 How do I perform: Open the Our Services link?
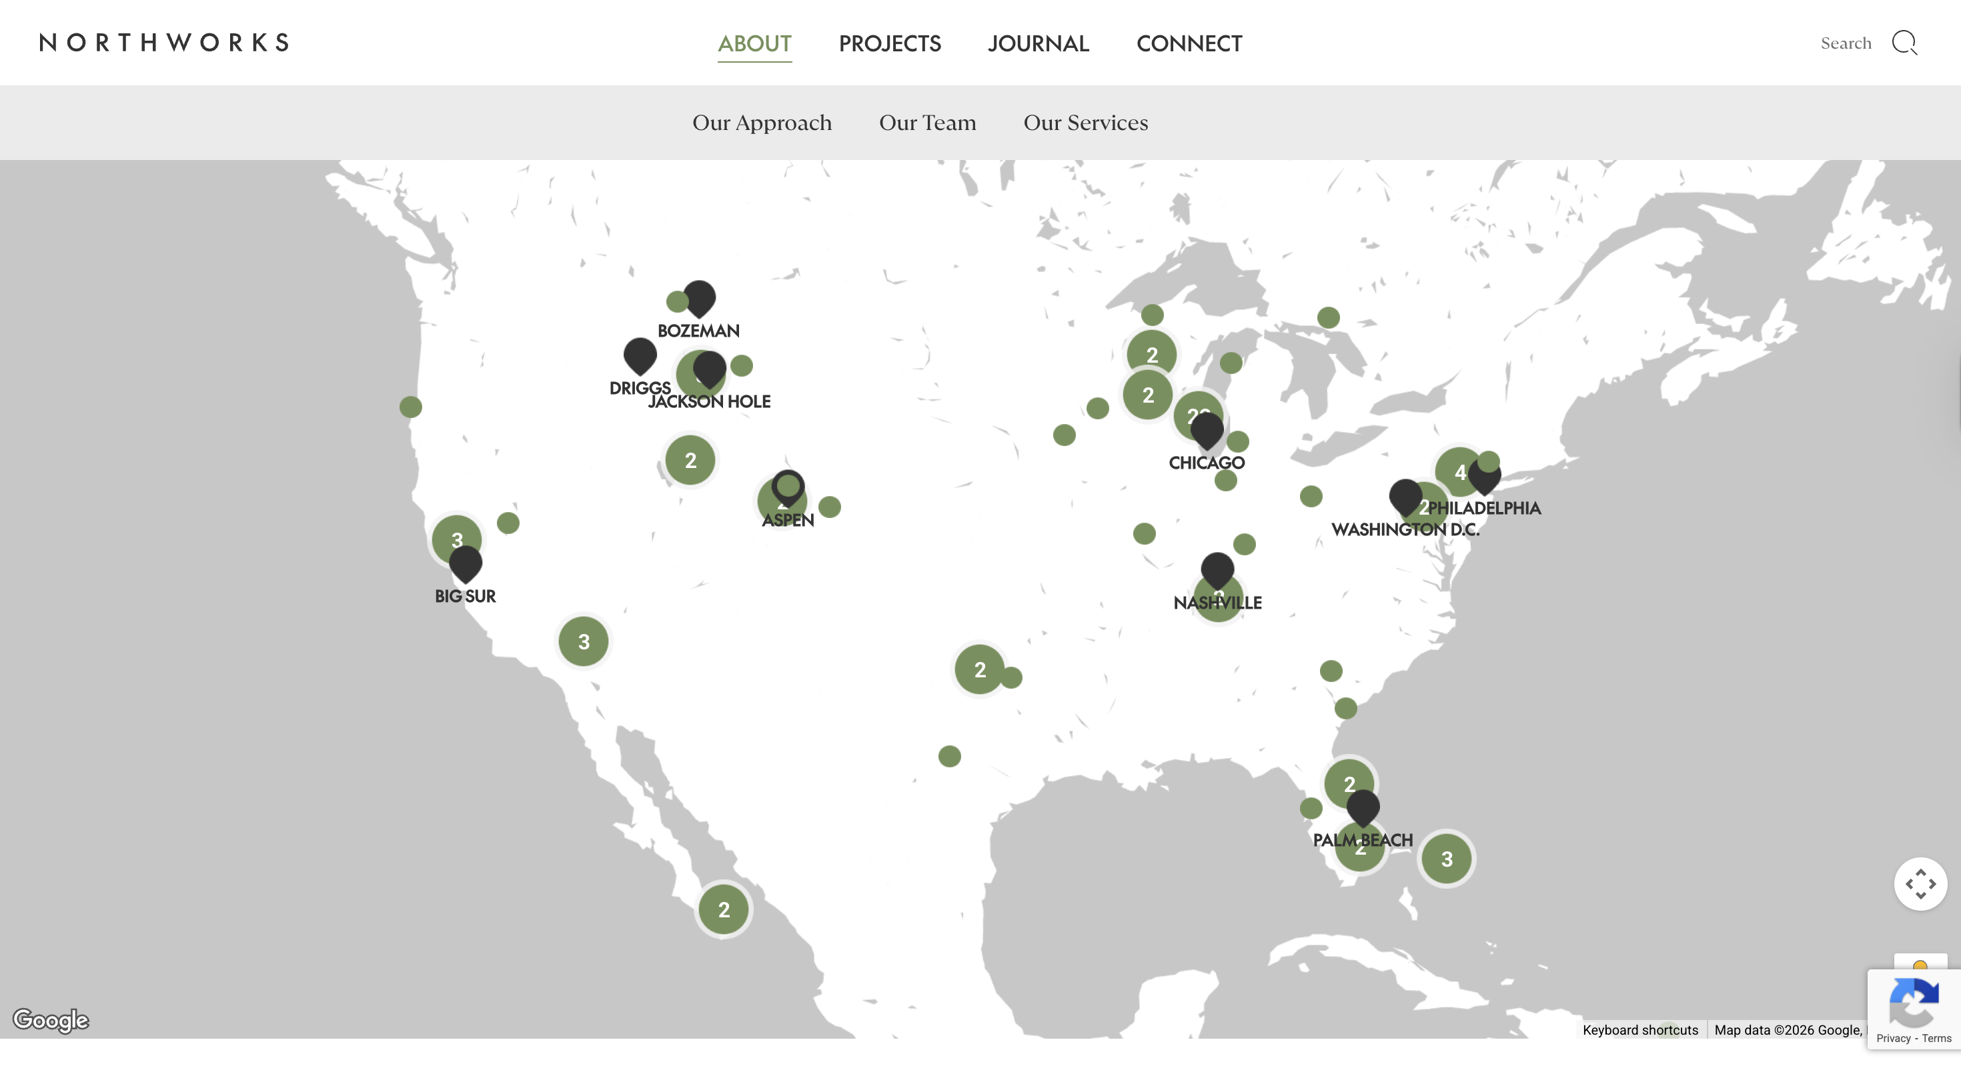[1085, 123]
